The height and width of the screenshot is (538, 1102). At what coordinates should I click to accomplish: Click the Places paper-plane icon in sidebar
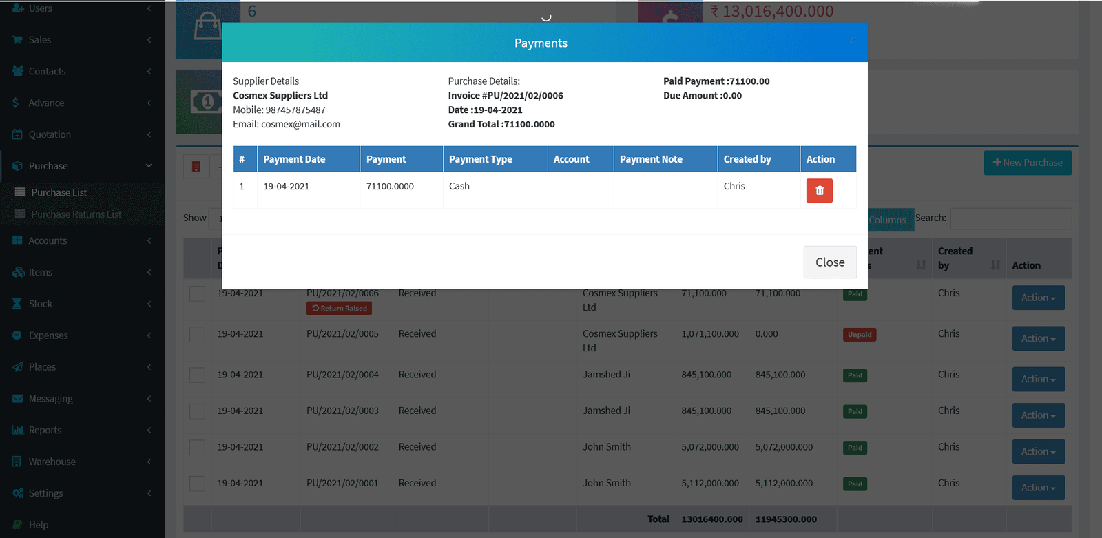(17, 367)
